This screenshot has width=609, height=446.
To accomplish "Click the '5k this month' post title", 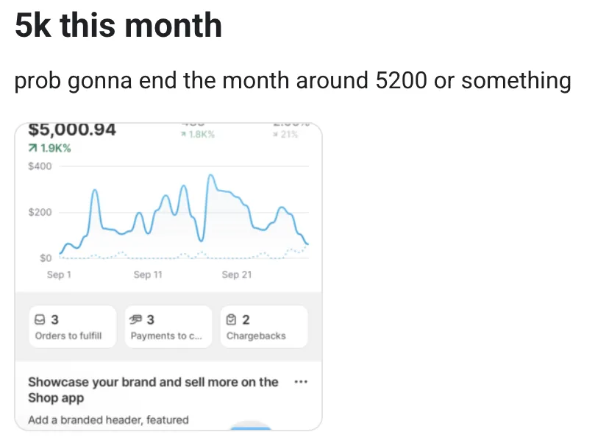I will point(118,25).
